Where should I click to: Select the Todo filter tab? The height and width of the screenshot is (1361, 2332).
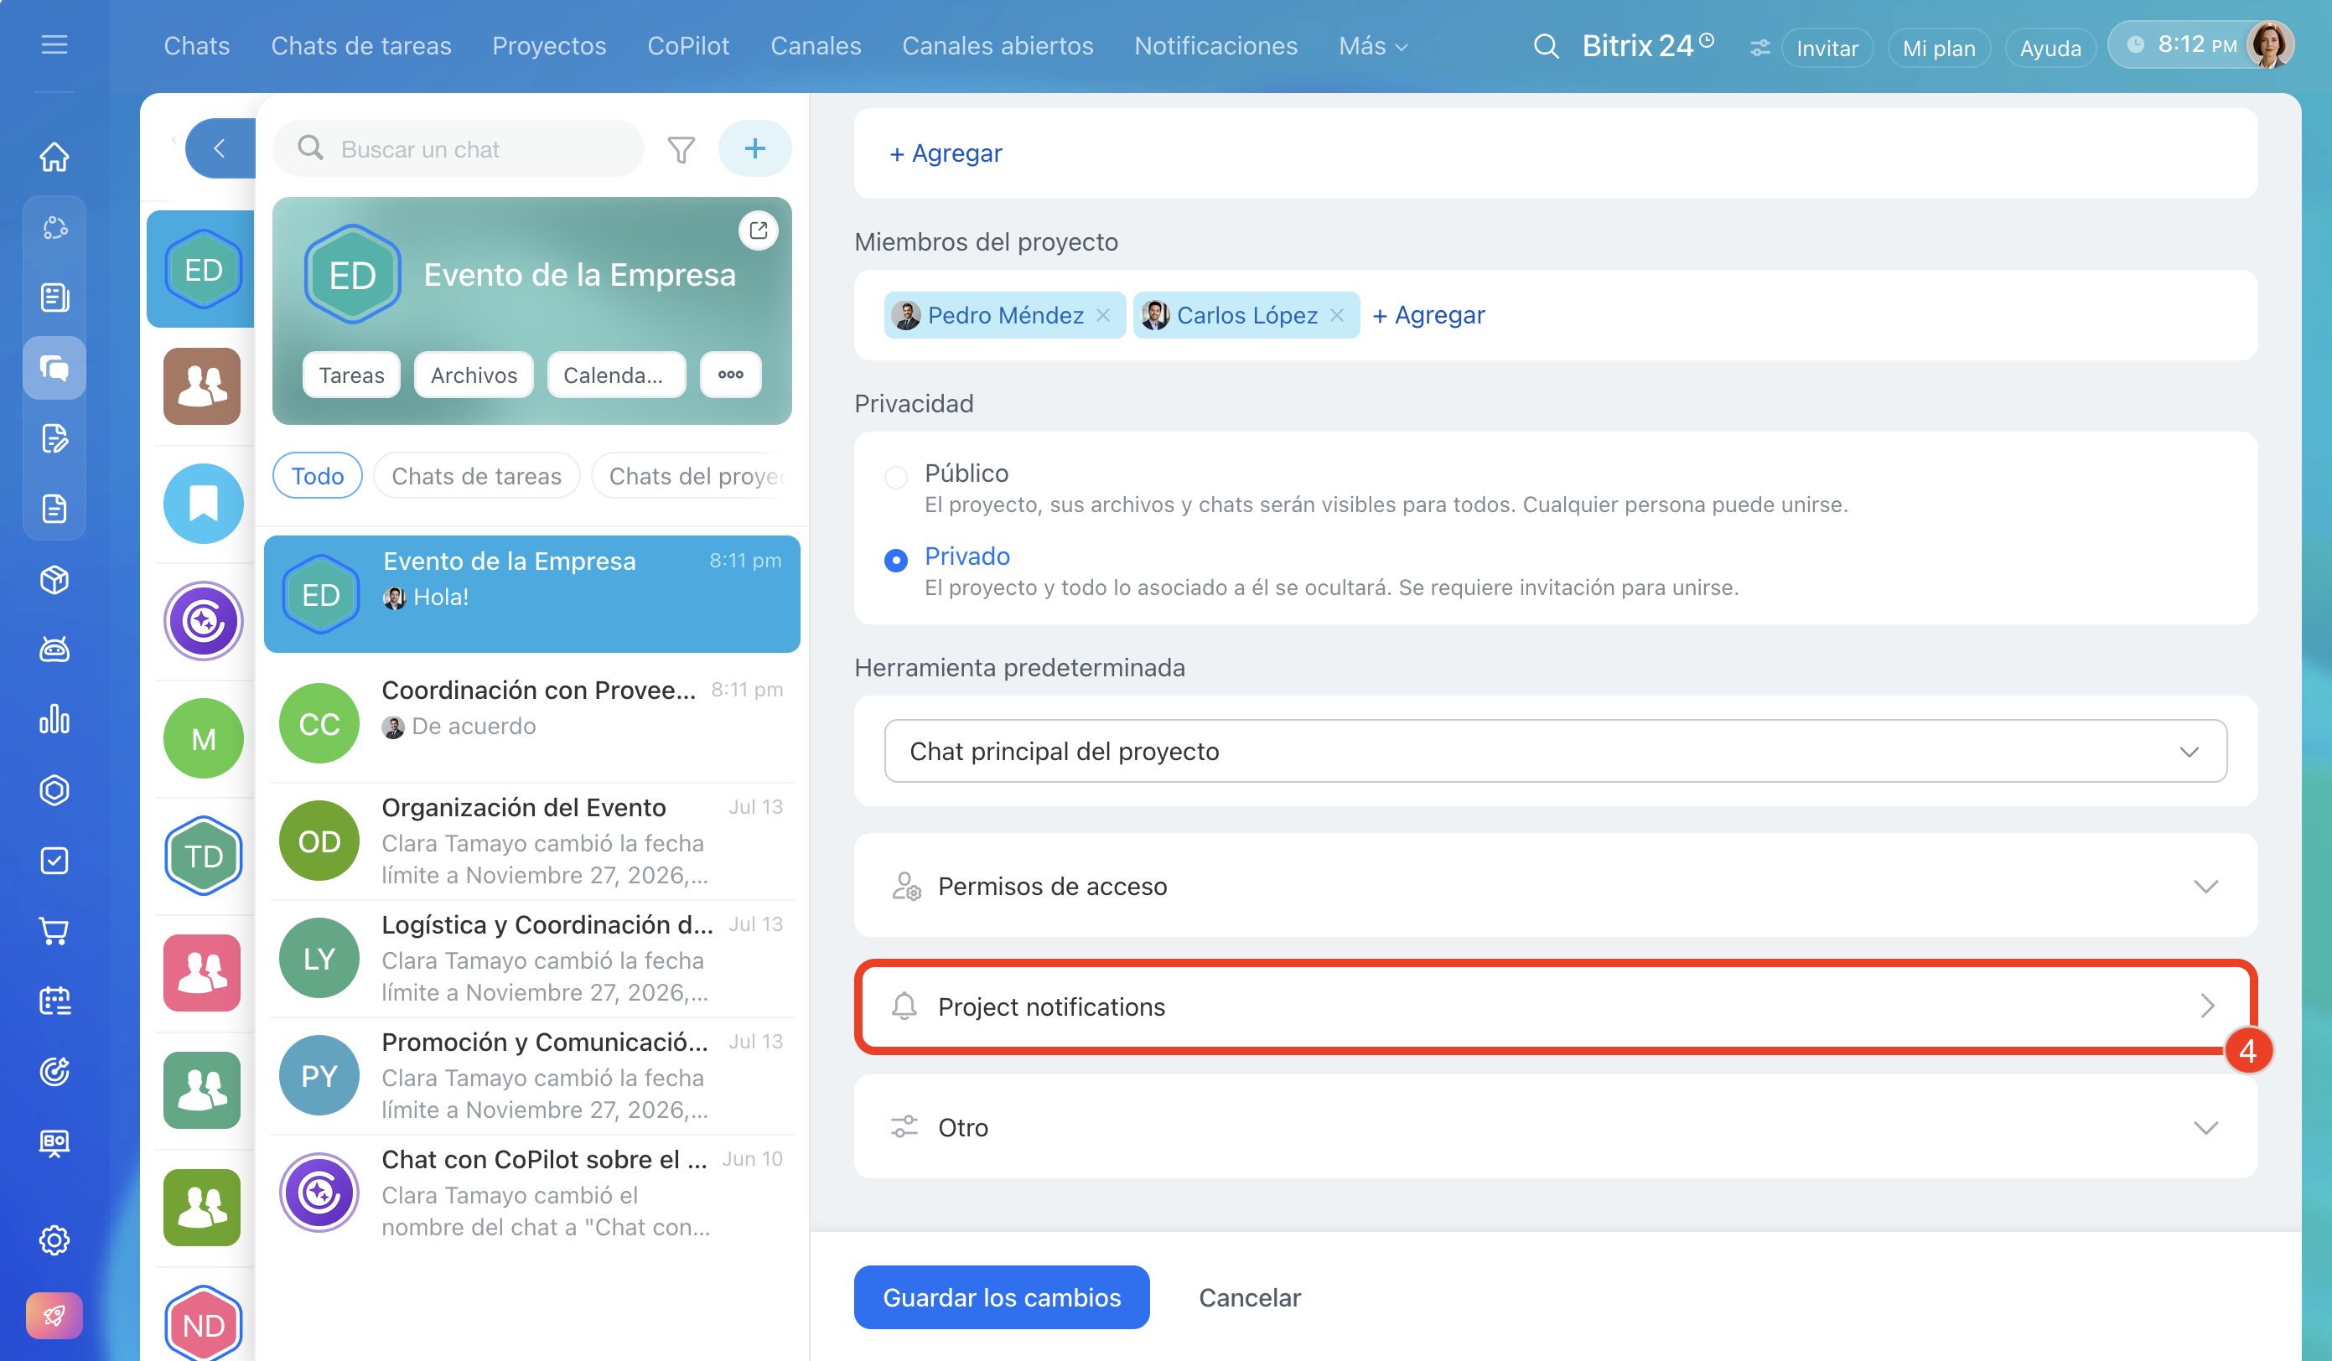318,475
